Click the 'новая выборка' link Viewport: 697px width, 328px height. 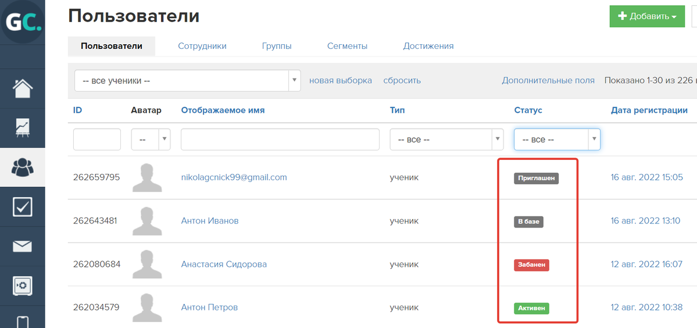point(341,80)
